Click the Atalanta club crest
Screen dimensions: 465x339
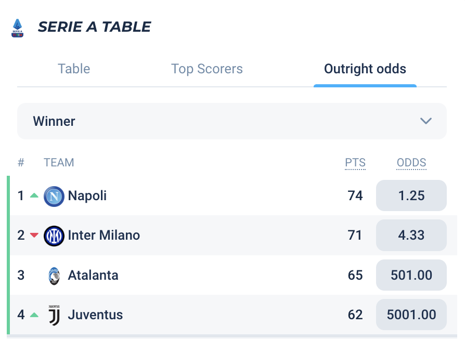pyautogui.click(x=54, y=276)
